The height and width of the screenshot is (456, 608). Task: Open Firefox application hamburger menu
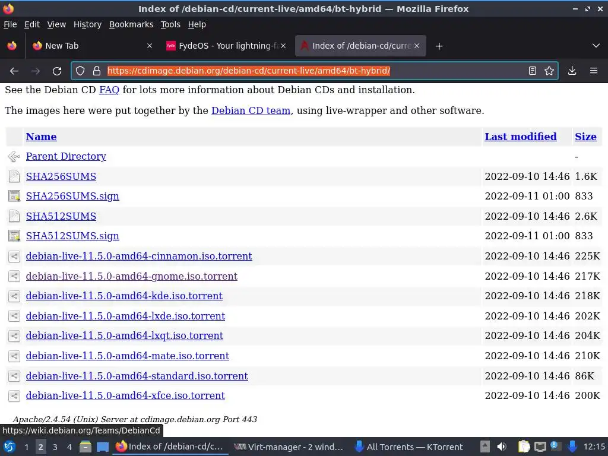pyautogui.click(x=594, y=71)
